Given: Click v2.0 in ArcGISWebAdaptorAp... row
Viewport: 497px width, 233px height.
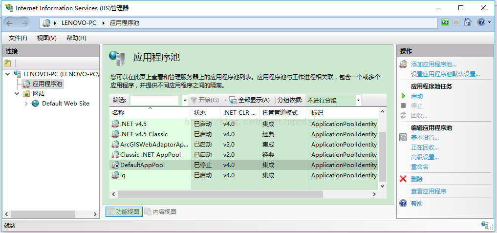Looking at the screenshot, I should click(229, 145).
